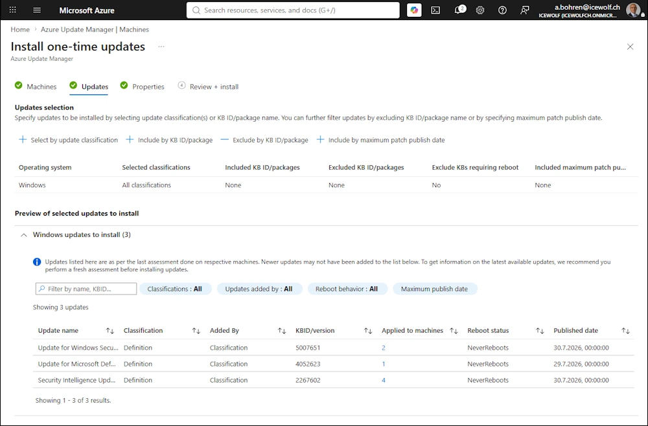Go to Review + install tab
This screenshot has width=648, height=426.
pyautogui.click(x=208, y=86)
